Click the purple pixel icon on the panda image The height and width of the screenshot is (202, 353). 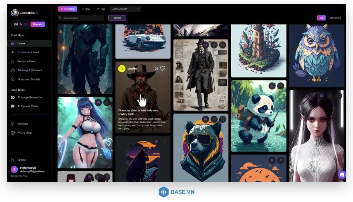272,86
